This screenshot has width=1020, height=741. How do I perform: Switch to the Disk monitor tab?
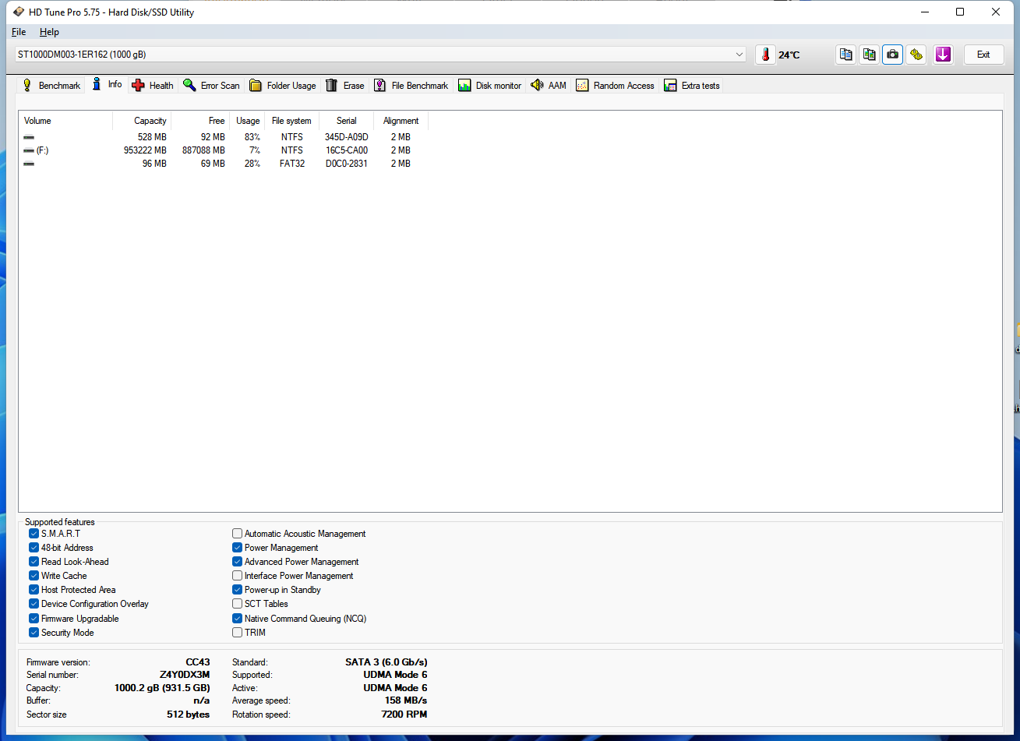[x=489, y=86]
